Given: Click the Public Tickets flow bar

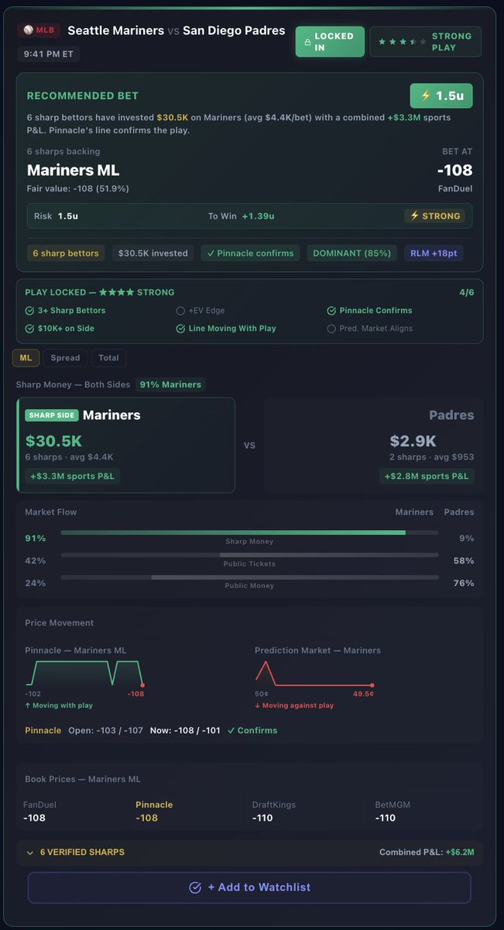Looking at the screenshot, I should (249, 555).
